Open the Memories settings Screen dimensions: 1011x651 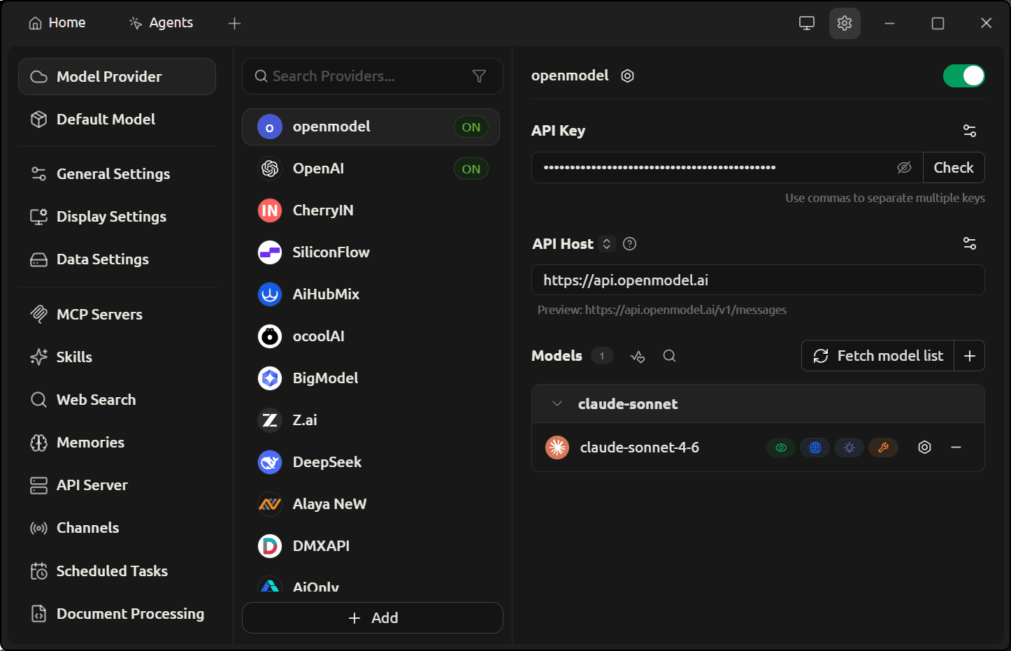[117, 443]
